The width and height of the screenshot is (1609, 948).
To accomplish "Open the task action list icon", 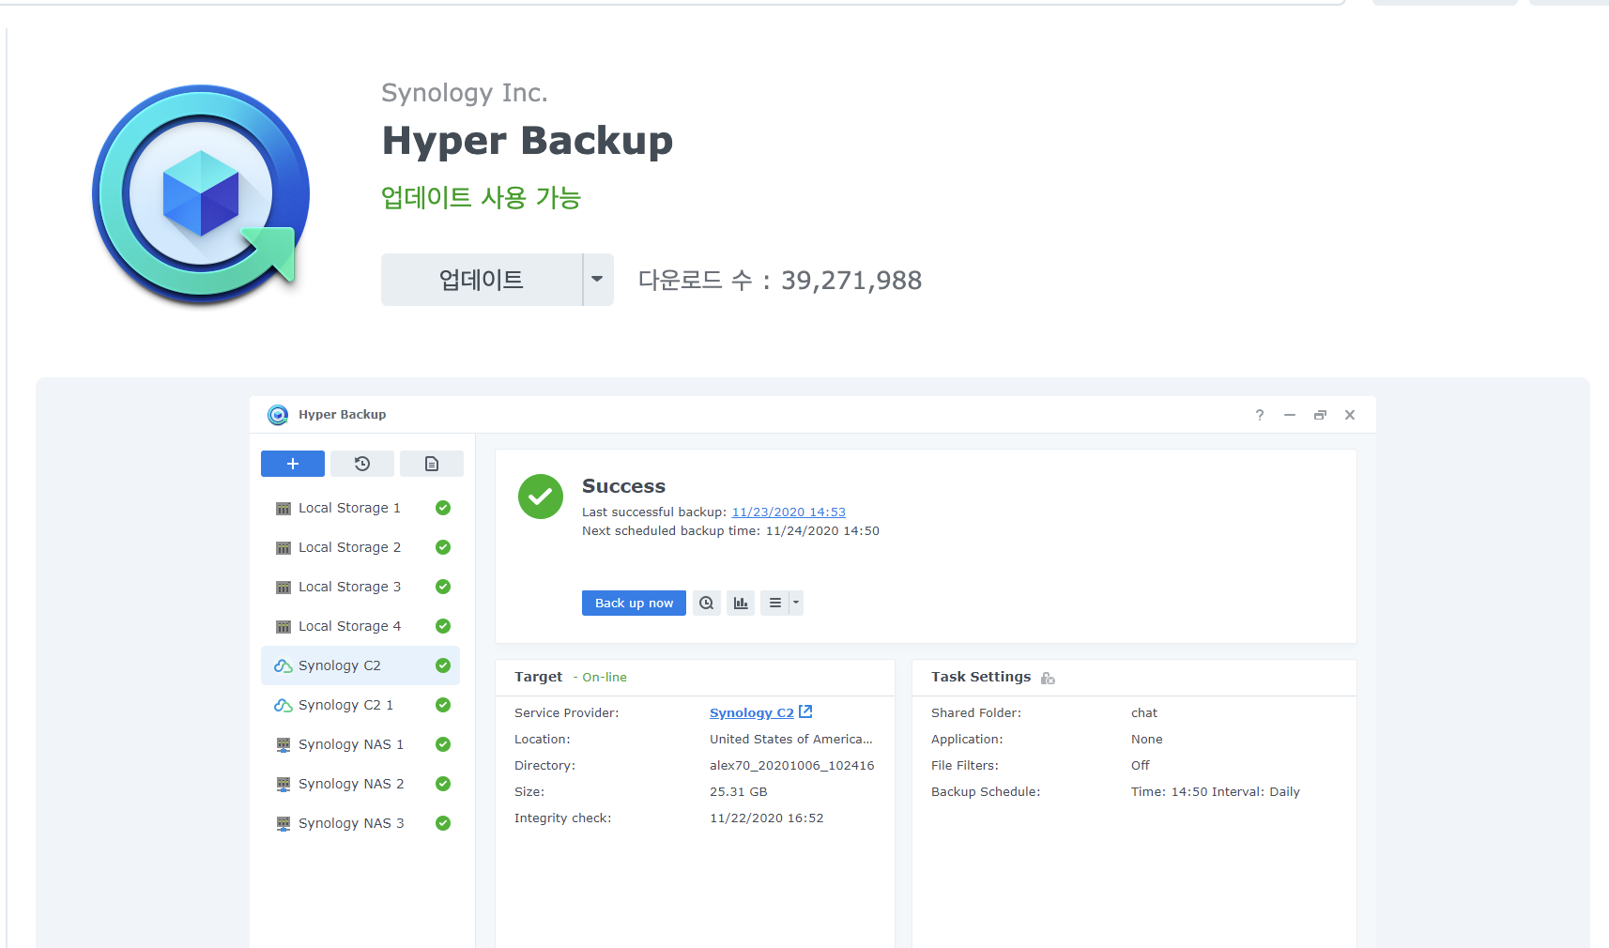I will tap(774, 603).
